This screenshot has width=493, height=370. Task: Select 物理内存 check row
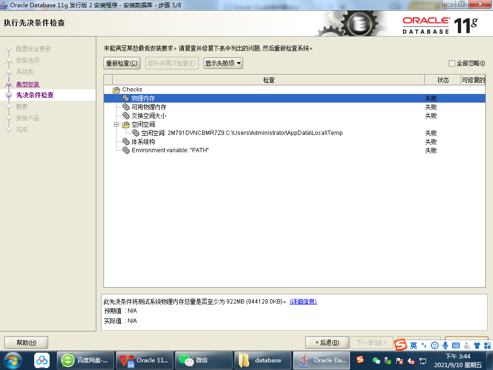coord(295,98)
